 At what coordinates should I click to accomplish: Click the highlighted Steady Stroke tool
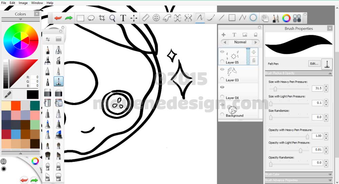pyautogui.click(x=200, y=18)
